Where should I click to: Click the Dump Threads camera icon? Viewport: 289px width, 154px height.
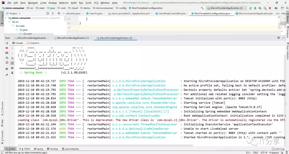(7, 53)
